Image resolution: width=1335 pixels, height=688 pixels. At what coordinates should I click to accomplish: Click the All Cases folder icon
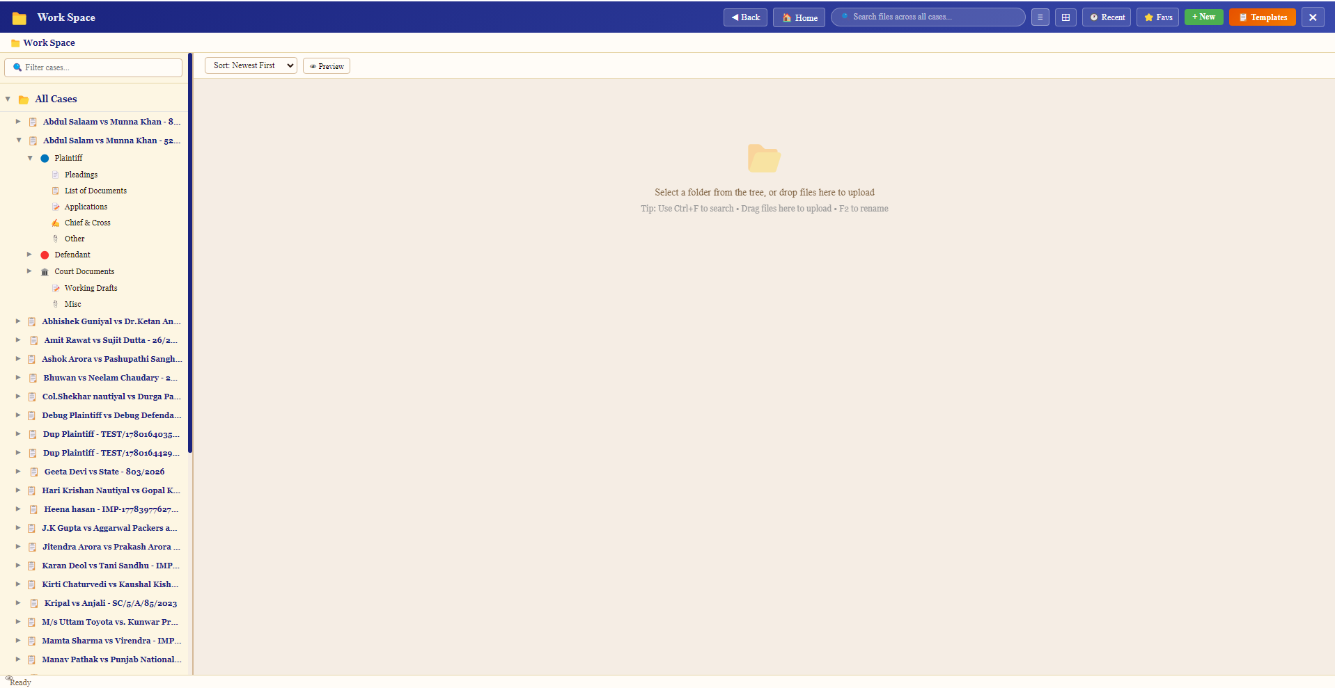pos(24,99)
